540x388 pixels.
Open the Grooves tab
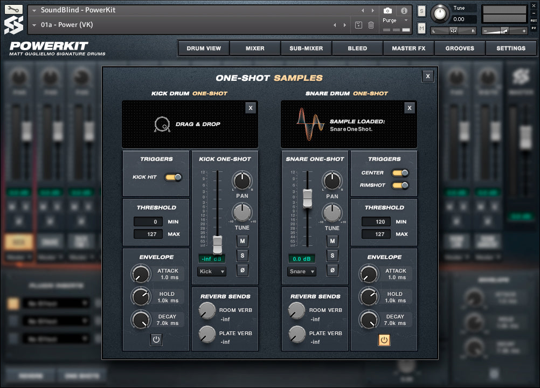click(x=460, y=48)
